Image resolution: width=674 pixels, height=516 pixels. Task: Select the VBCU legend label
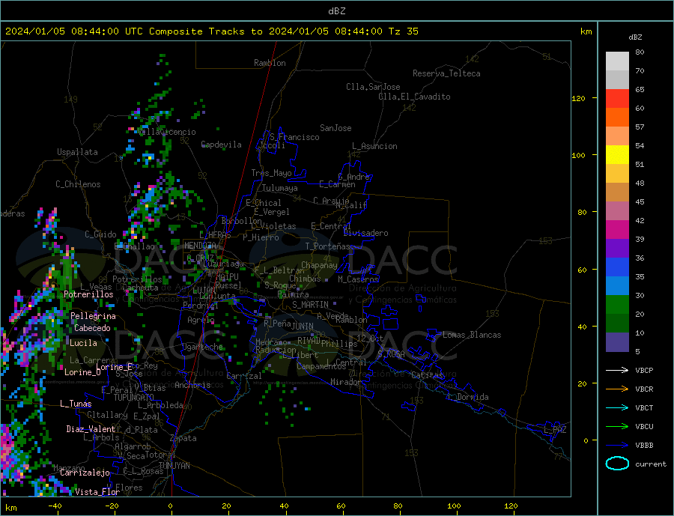pyautogui.click(x=644, y=427)
